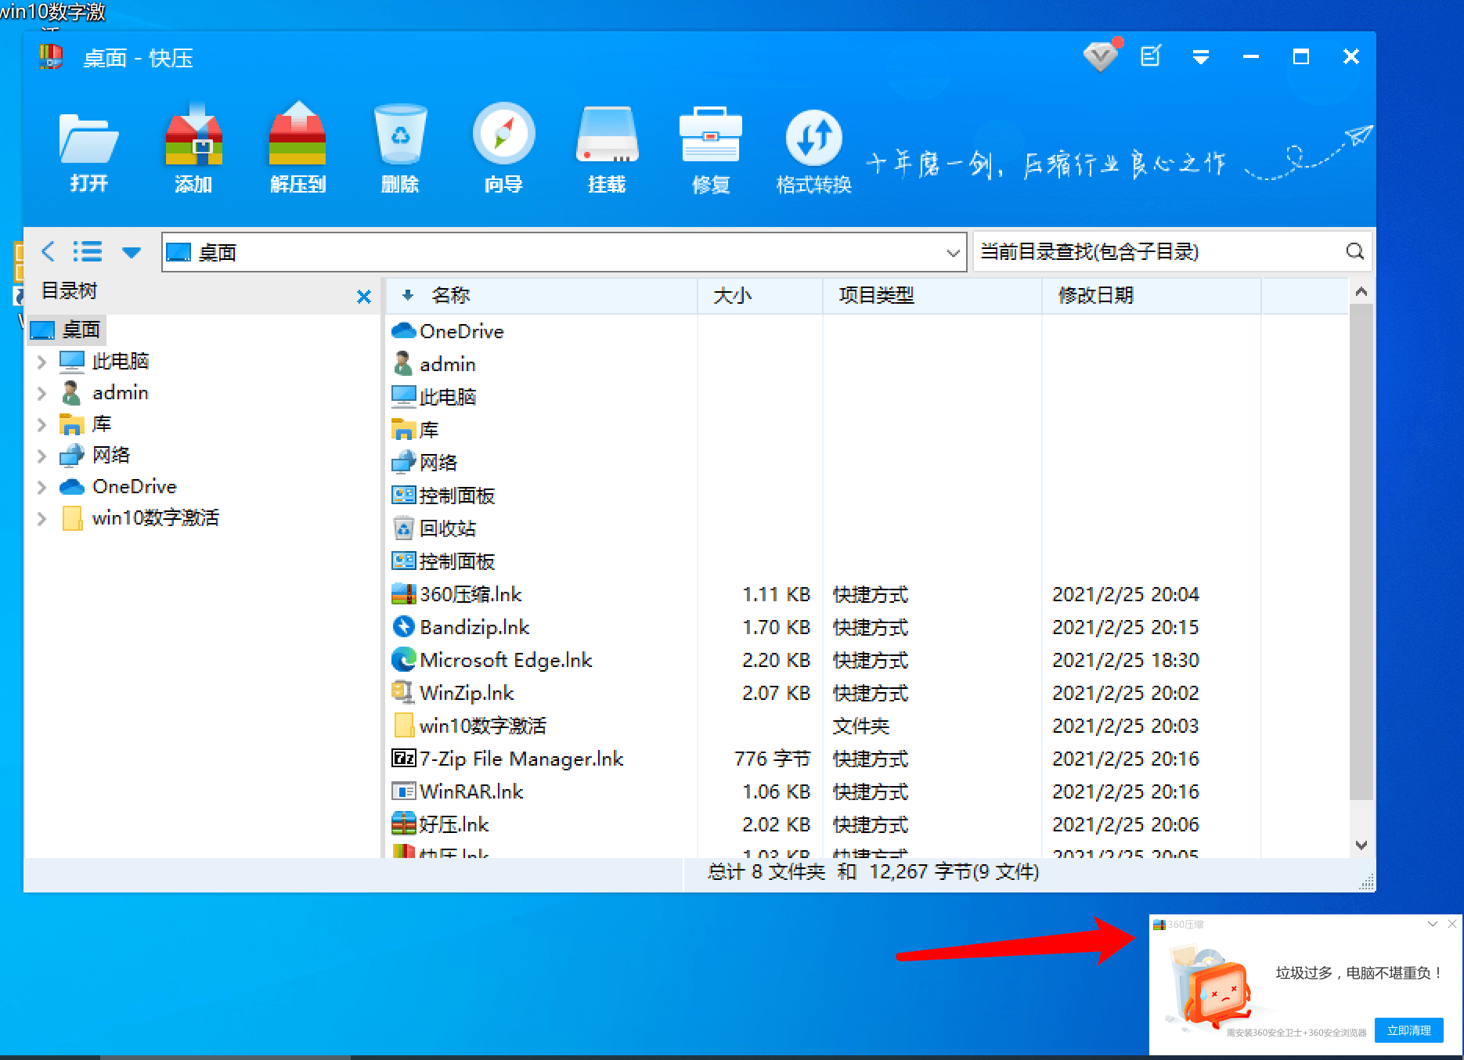Select 桌面 in the directory tree
The image size is (1464, 1060).
(66, 330)
